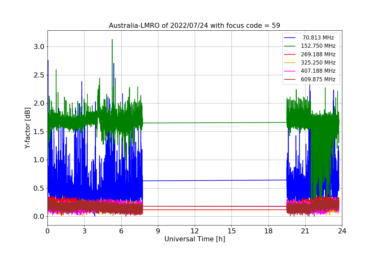The image size is (380, 253).
Task: Select the 407.188 MHz legend label
Action: [318, 71]
